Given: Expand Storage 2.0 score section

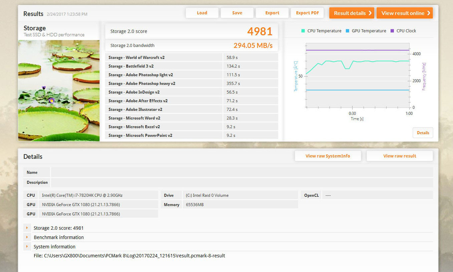Looking at the screenshot, I should pyautogui.click(x=27, y=228).
